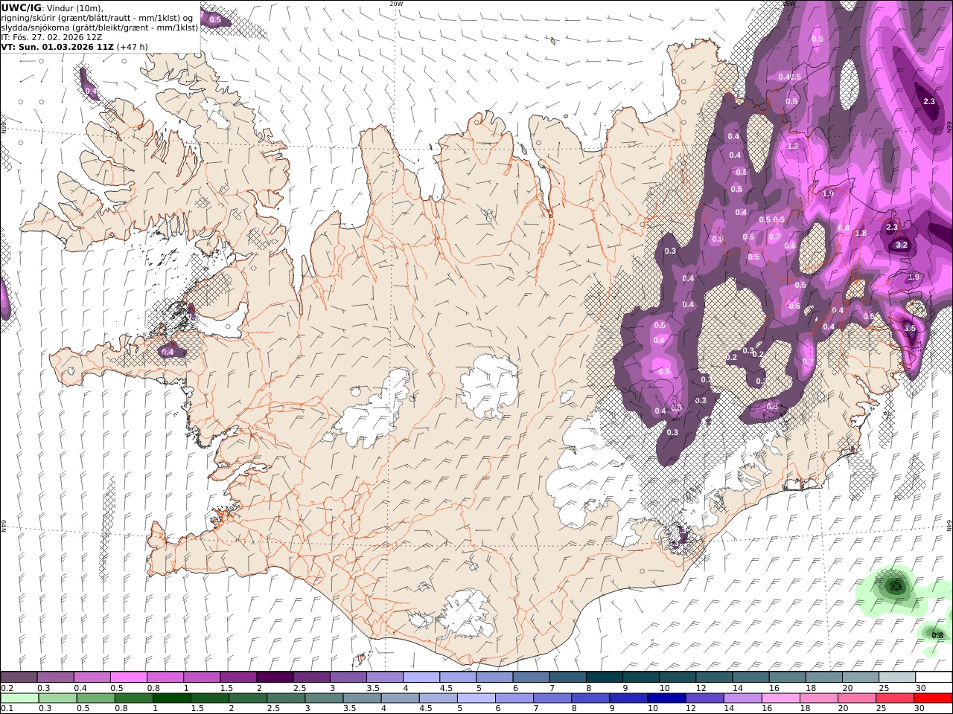Viewport: 953px width, 714px height.
Task: Click the 20W longitude label at top
Action: 396,4
